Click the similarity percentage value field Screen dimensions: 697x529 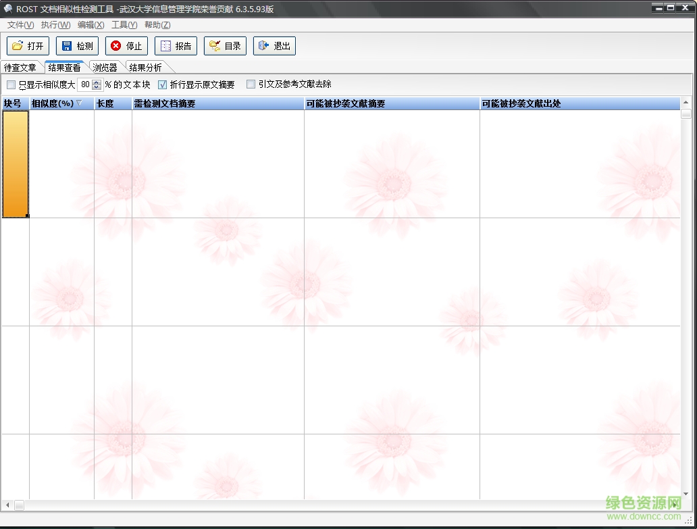pyautogui.click(x=84, y=84)
